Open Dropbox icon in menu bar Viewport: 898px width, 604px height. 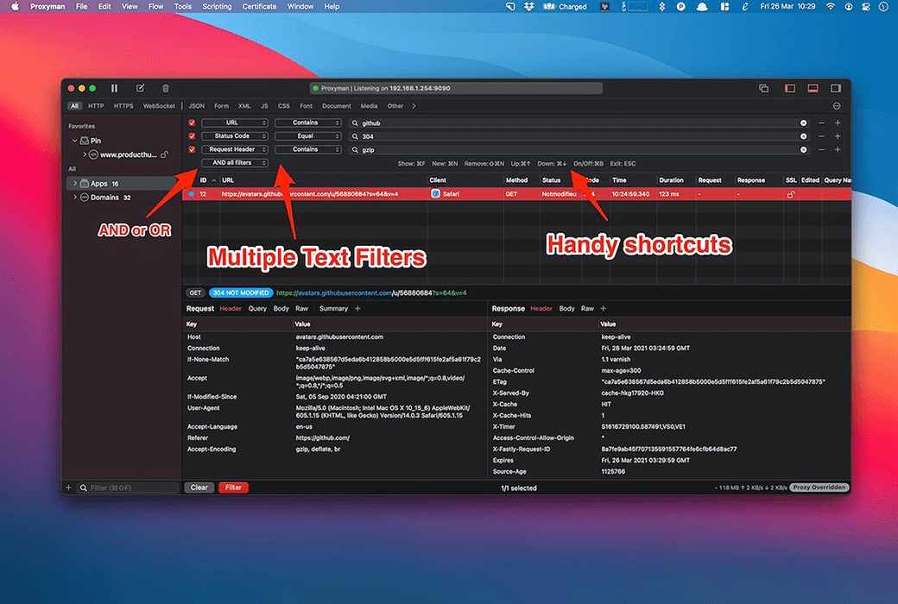click(528, 7)
